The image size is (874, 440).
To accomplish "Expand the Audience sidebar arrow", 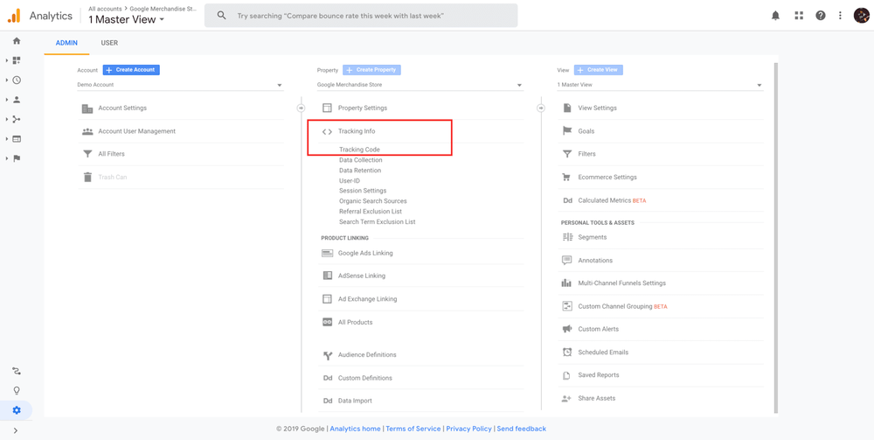I will pyautogui.click(x=7, y=99).
